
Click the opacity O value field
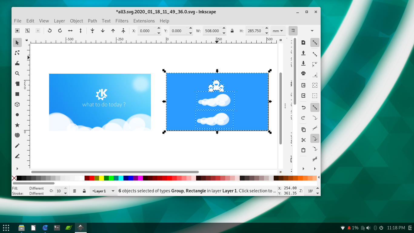click(59, 191)
